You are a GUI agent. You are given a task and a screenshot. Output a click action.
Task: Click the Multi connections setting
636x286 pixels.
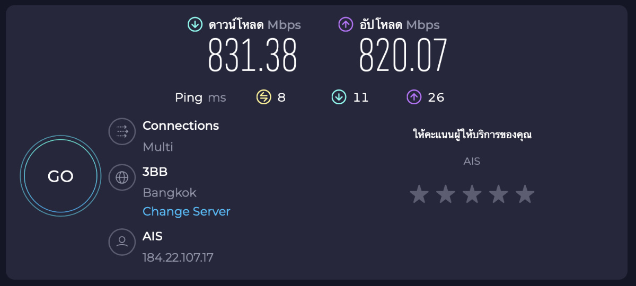(x=158, y=147)
